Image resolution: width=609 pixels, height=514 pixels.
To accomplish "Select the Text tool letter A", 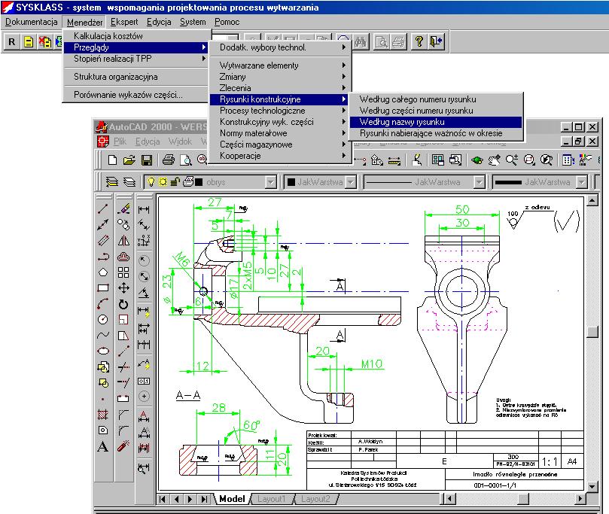I will (103, 446).
